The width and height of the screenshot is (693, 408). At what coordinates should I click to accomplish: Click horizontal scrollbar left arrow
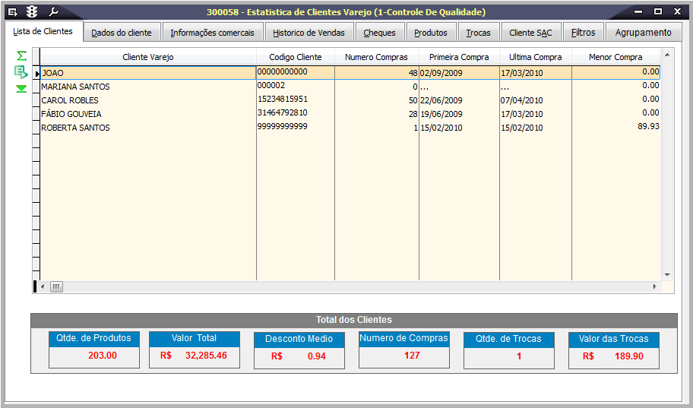pyautogui.click(x=43, y=287)
